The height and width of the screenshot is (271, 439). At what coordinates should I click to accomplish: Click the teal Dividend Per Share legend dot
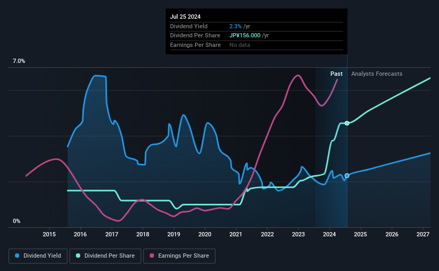(78, 256)
